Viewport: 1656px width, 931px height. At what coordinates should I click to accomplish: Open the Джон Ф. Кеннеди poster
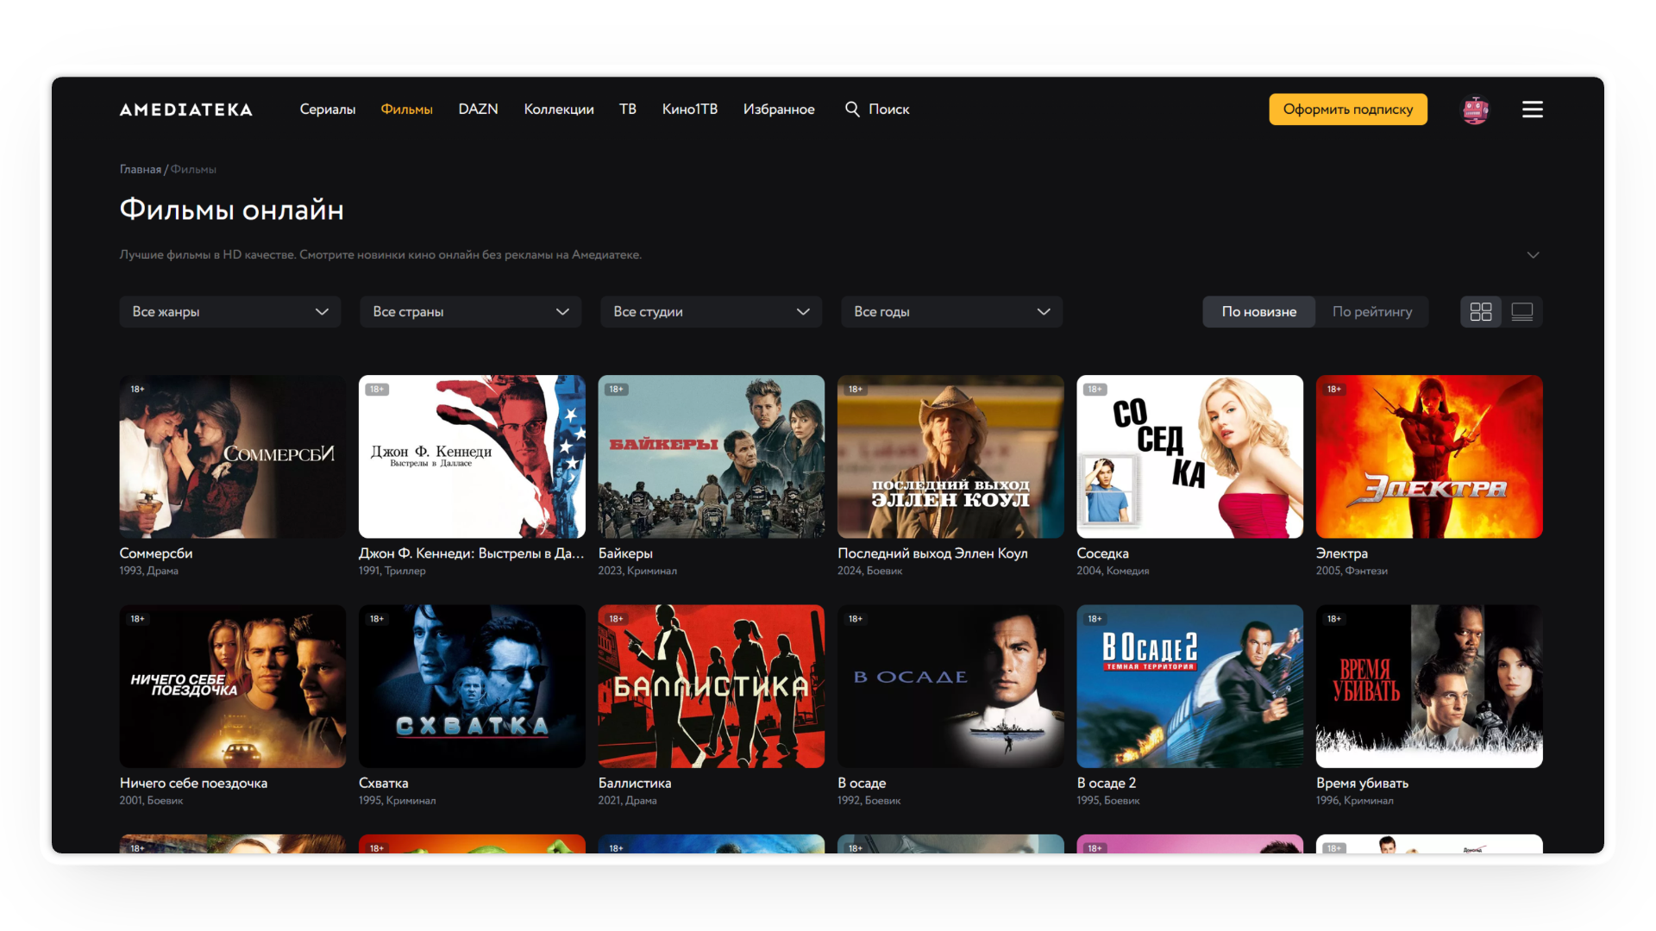[x=472, y=457]
